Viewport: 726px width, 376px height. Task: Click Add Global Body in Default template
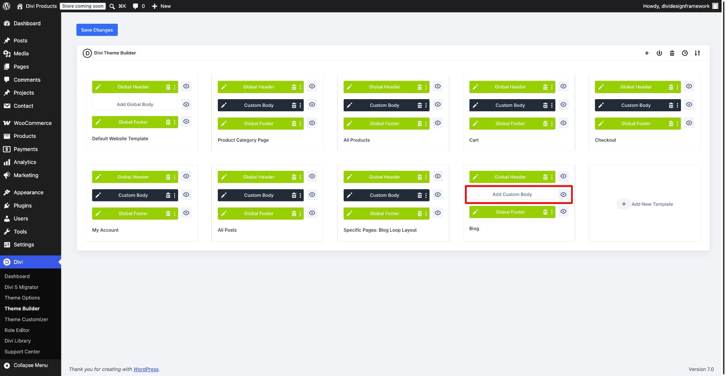click(x=135, y=104)
